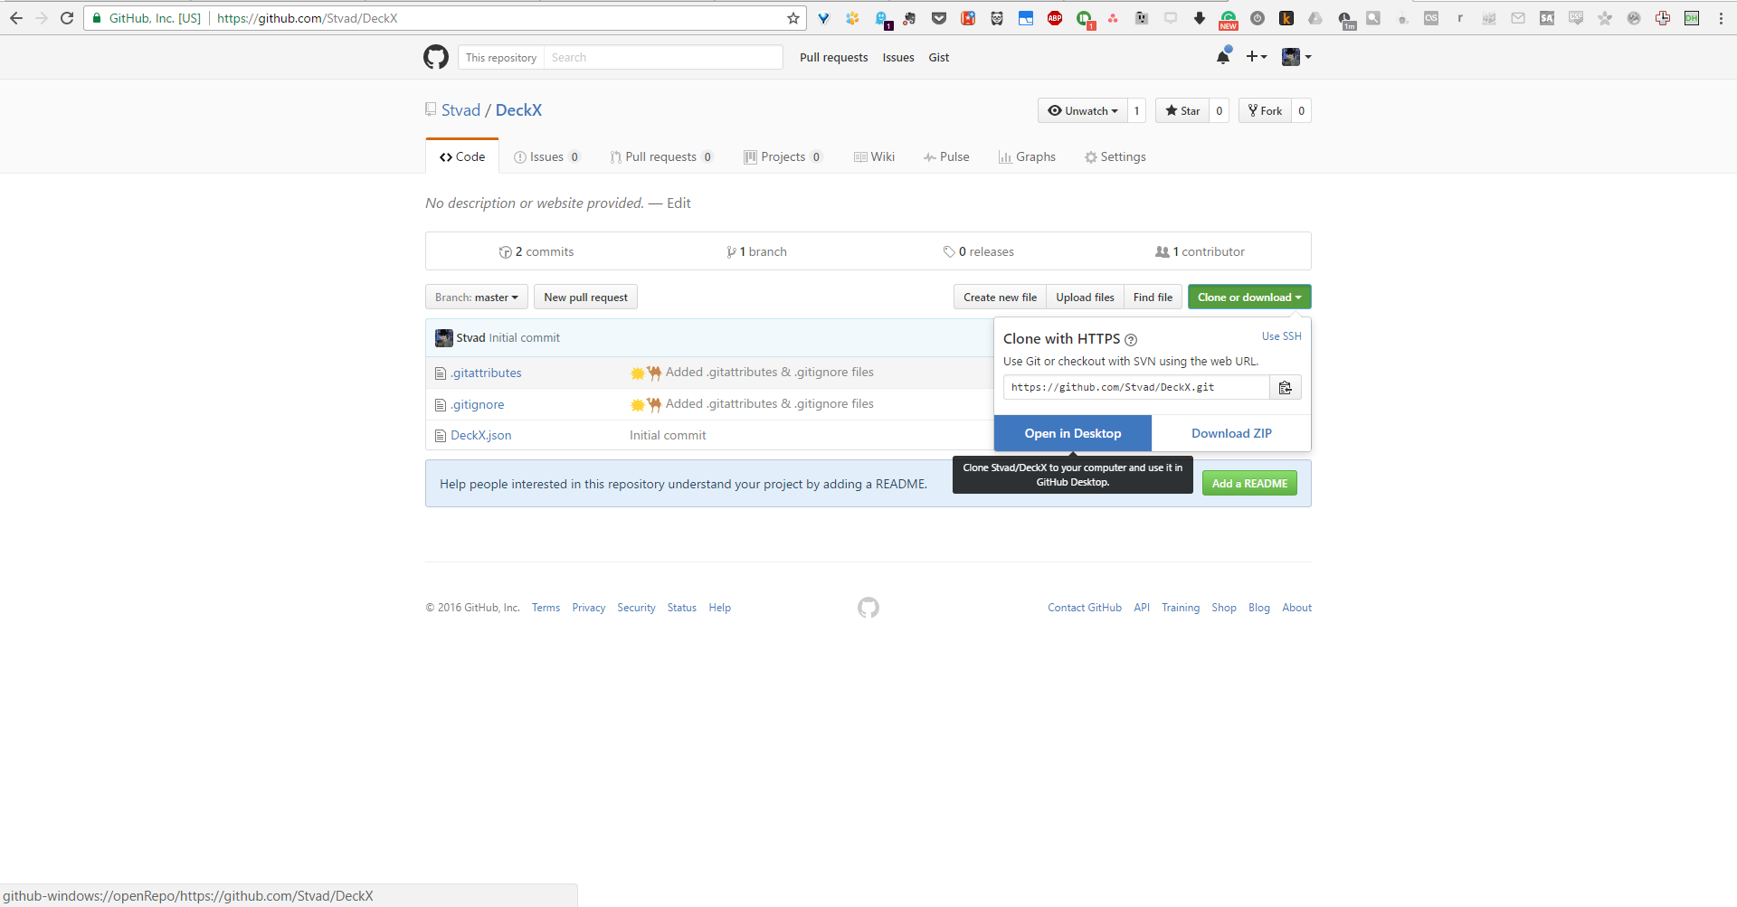1737x907 pixels.
Task: Switch to the Graphs tab
Action: click(1027, 156)
